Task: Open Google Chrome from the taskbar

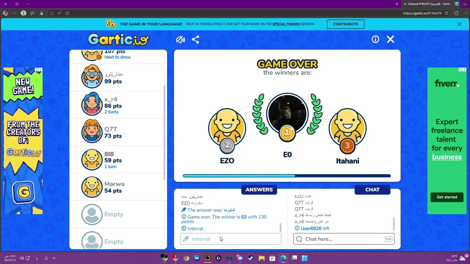Action: 186,258
